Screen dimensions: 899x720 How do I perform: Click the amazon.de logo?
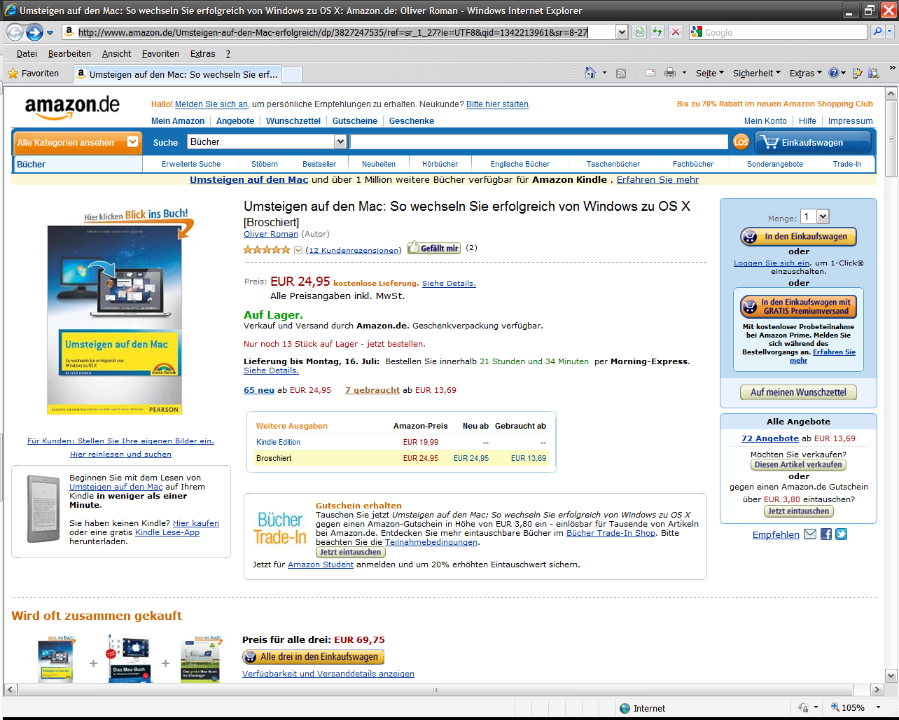(72, 108)
